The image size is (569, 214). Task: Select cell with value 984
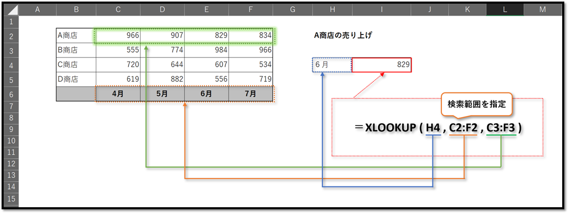[206, 50]
